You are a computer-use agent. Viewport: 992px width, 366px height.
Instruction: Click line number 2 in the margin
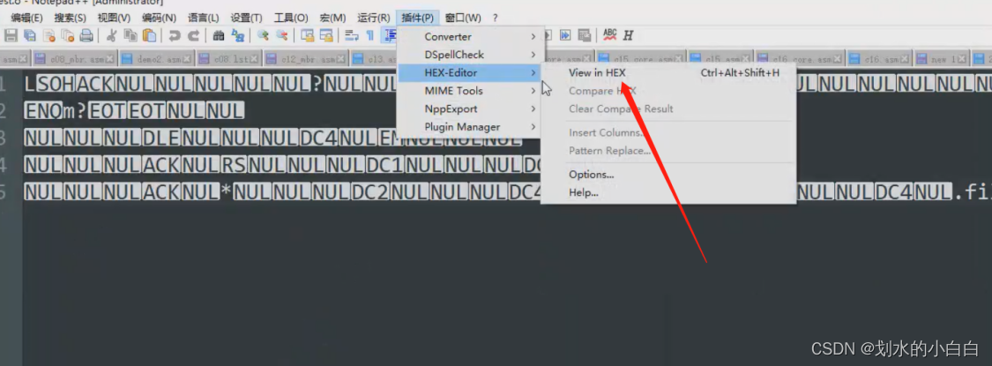pos(4,111)
